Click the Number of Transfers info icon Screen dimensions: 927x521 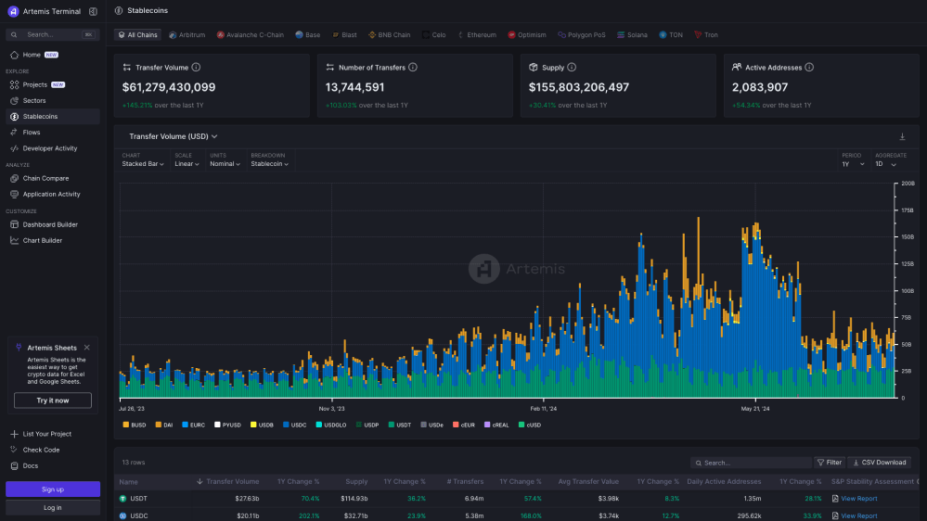coord(413,68)
